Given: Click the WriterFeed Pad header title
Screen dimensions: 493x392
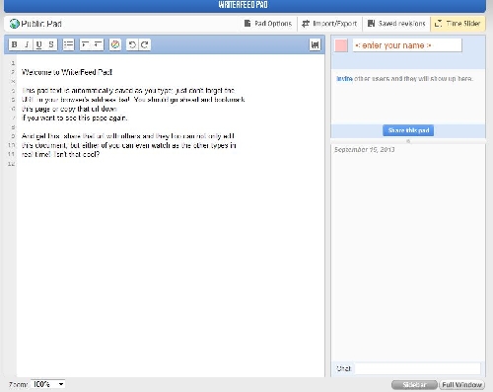Looking at the screenshot, I should (x=243, y=5).
